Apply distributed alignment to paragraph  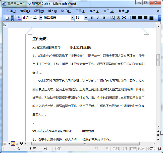151,18
